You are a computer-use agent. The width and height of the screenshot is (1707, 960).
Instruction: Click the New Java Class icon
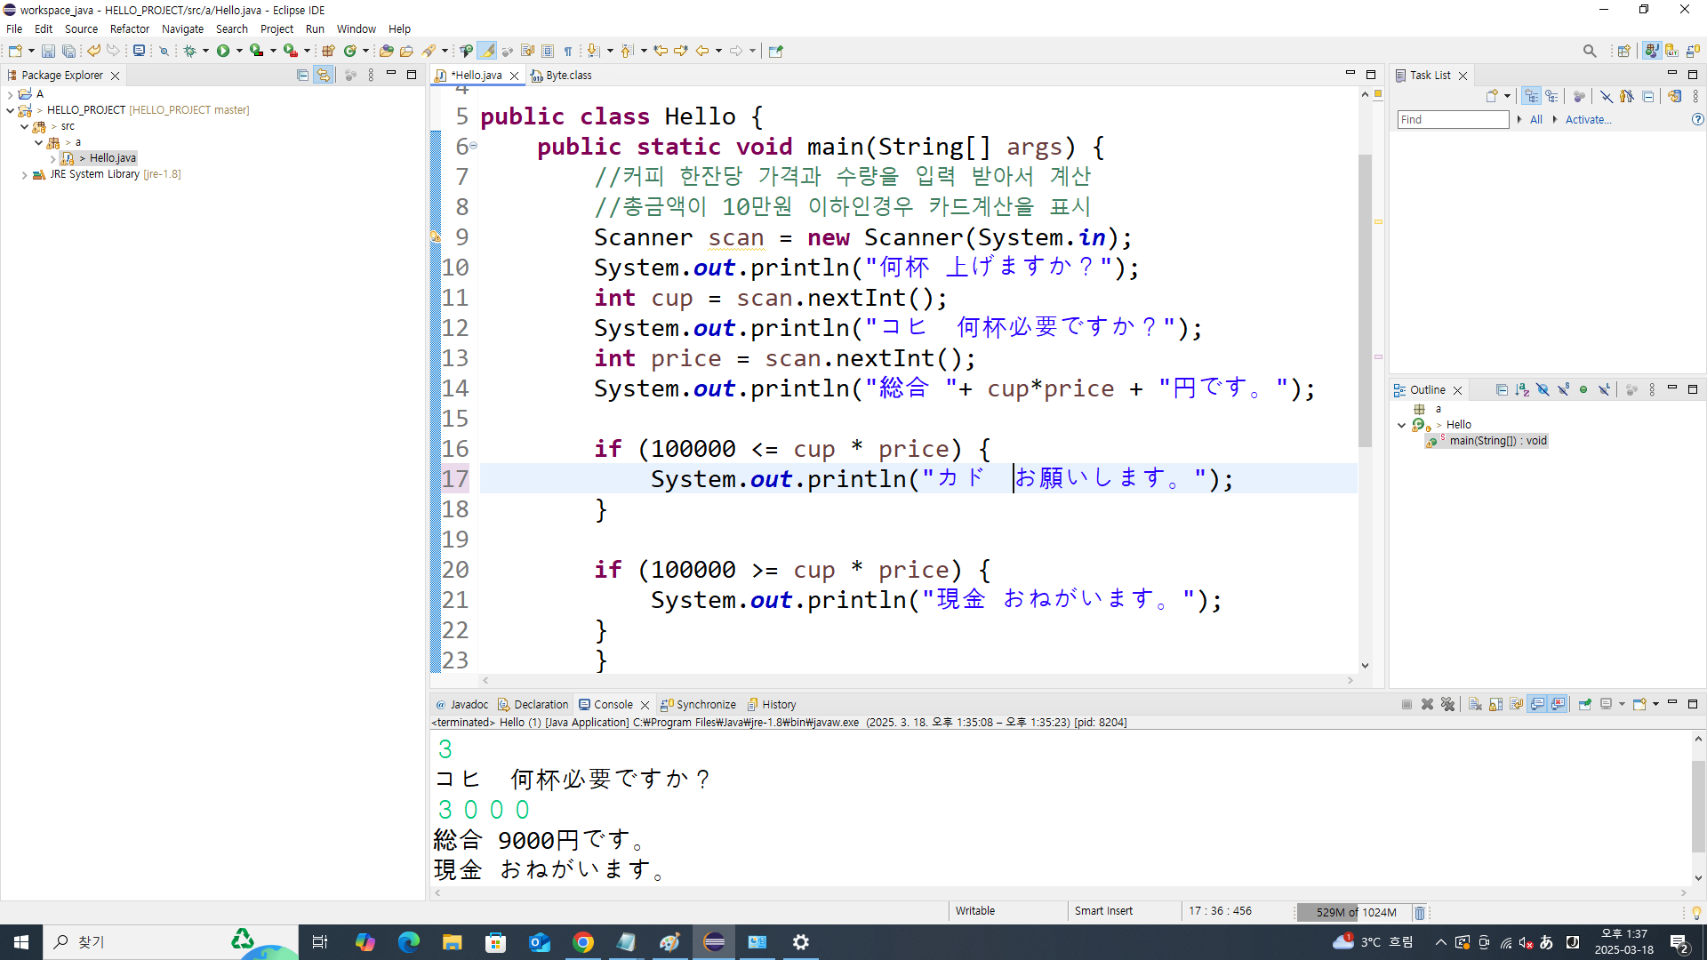350,52
